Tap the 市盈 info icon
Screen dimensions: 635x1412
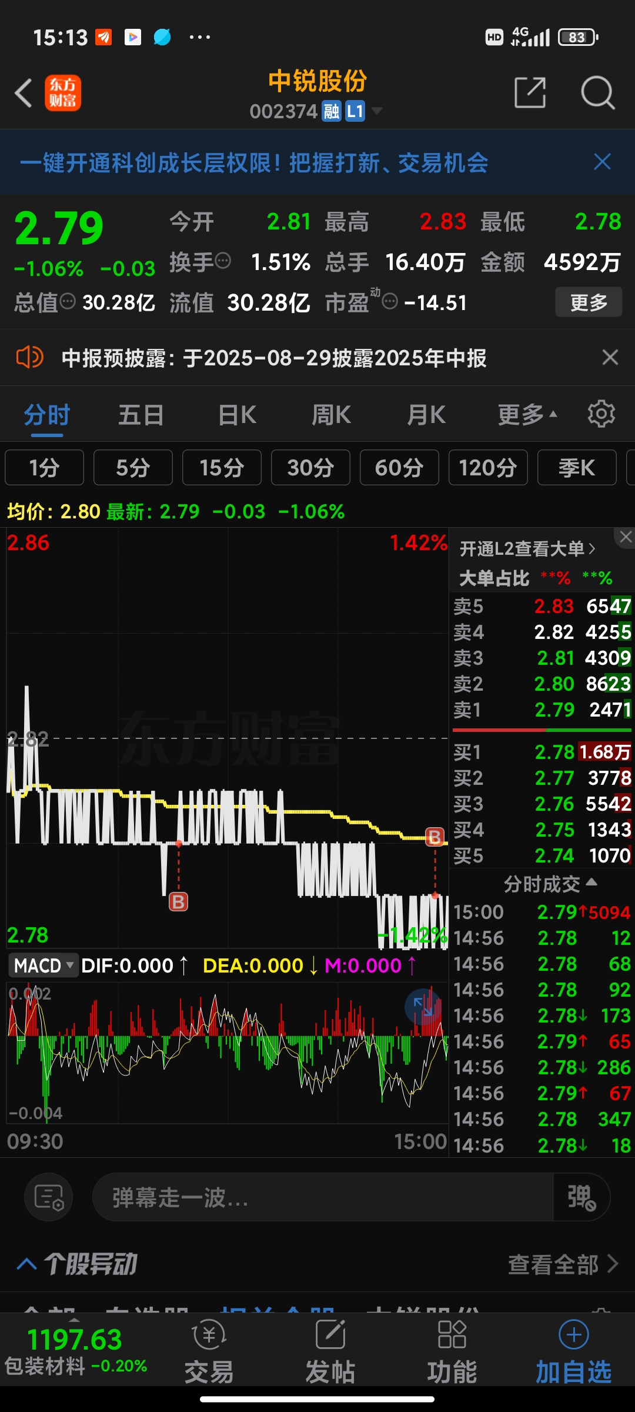[390, 301]
